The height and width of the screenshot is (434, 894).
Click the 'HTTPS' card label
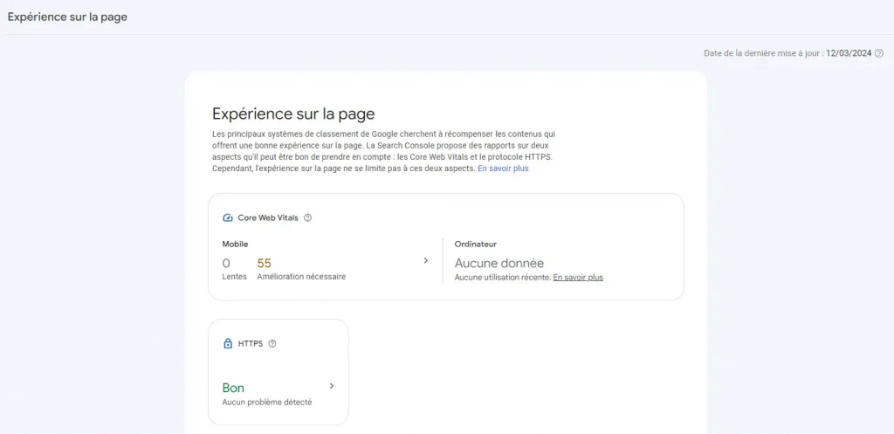coord(251,344)
